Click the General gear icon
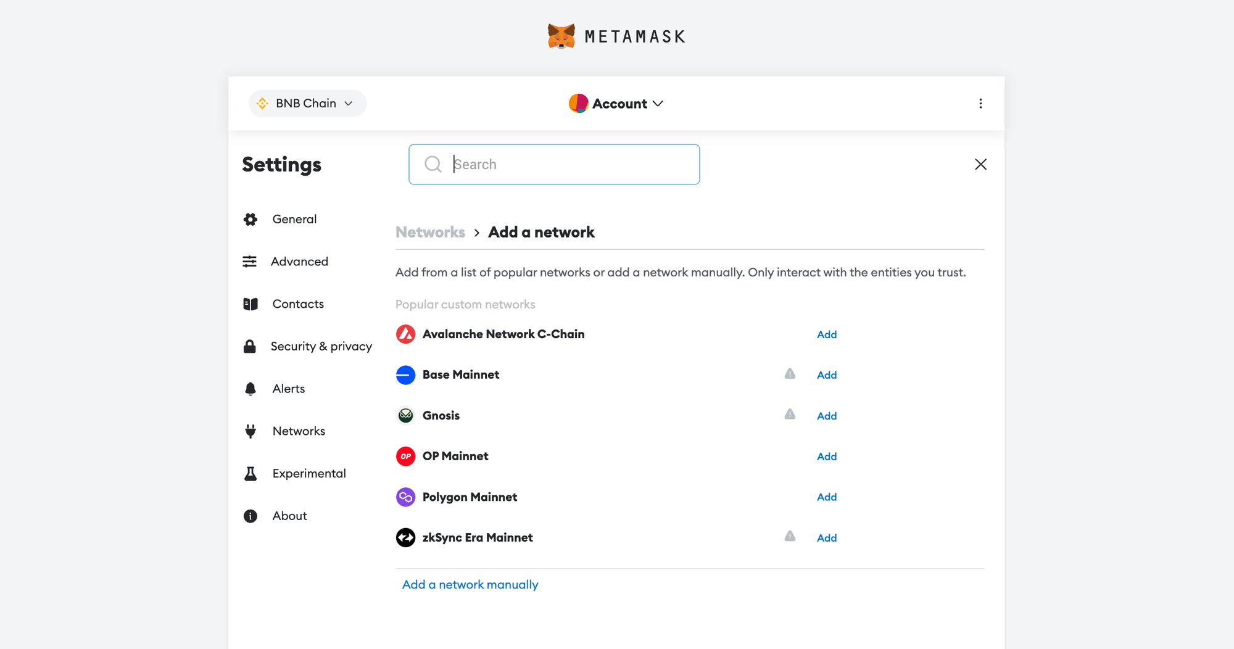 click(x=250, y=220)
